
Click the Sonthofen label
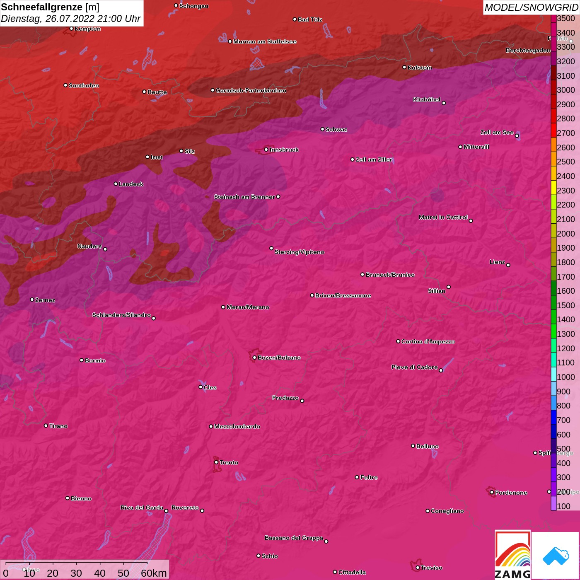[84, 85]
